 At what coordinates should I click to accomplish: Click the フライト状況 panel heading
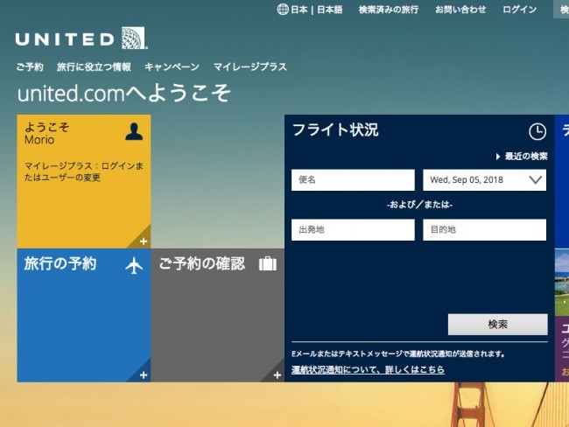(x=335, y=129)
